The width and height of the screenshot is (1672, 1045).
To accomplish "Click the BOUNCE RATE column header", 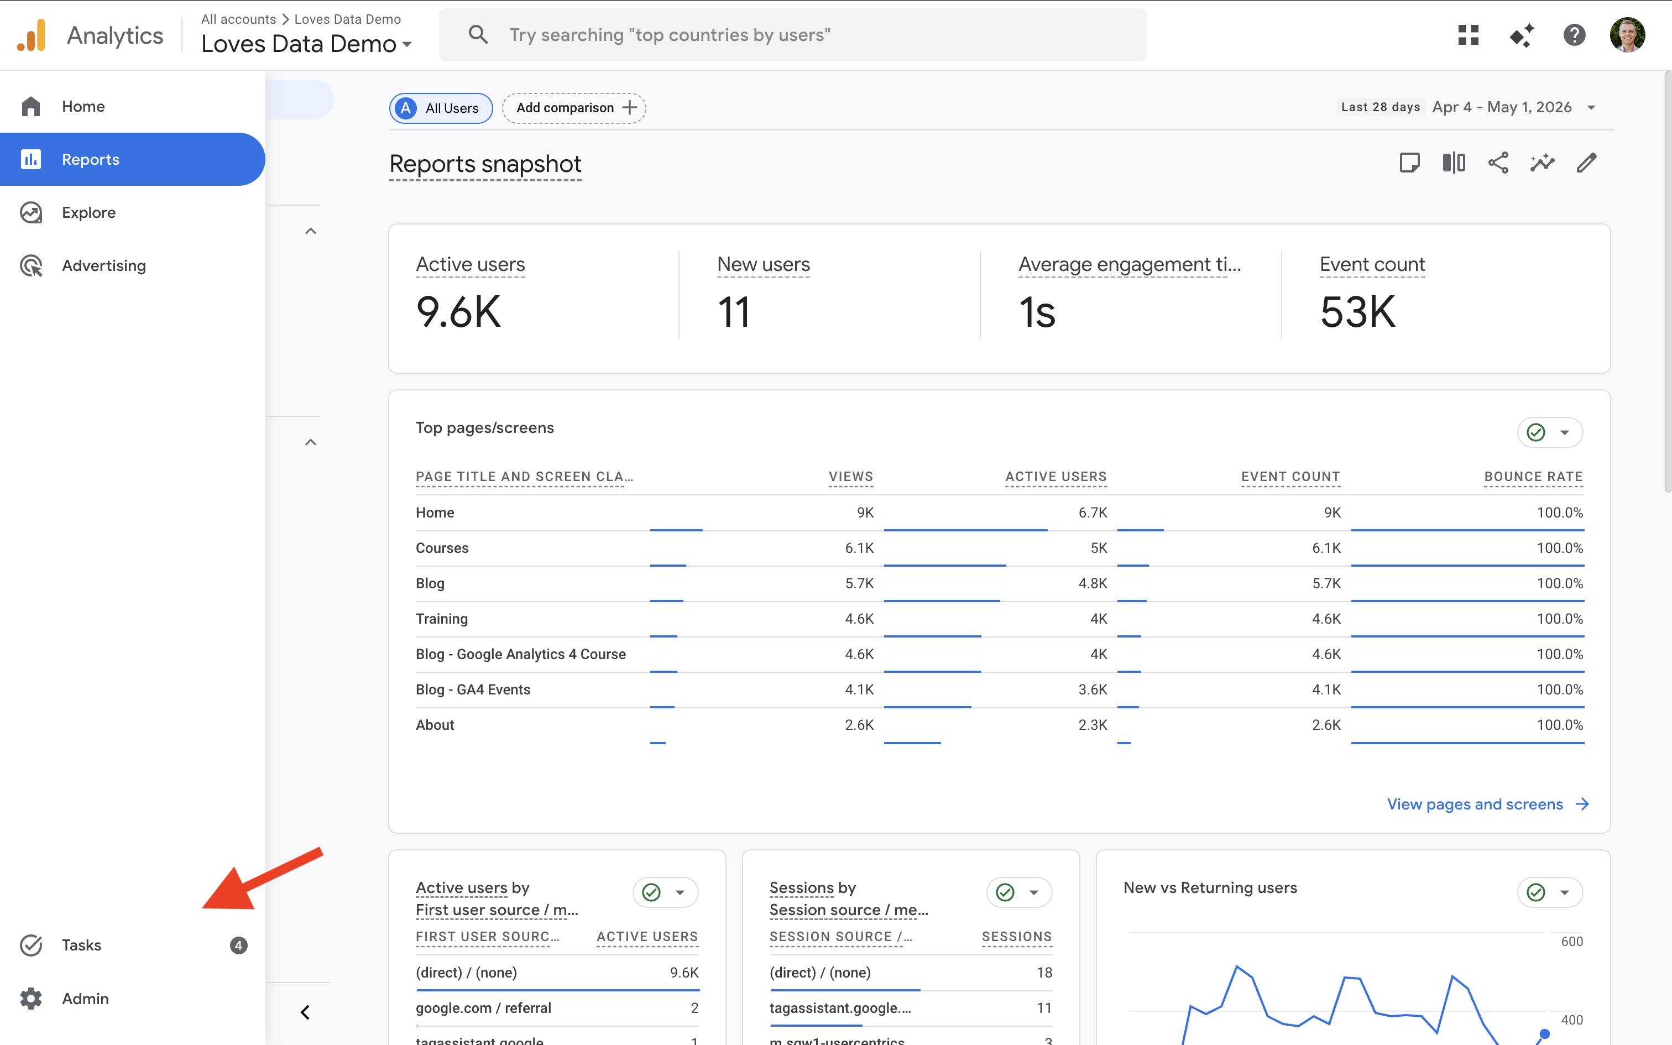I will click(x=1533, y=477).
